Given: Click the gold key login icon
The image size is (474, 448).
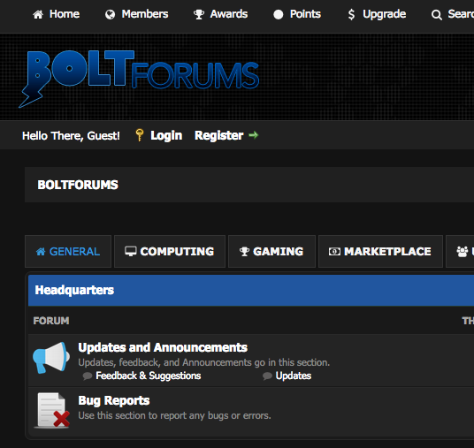Looking at the screenshot, I should point(140,135).
